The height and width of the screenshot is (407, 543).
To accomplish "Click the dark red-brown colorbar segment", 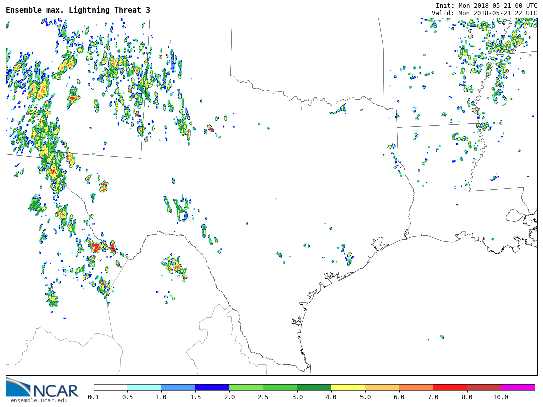I will [x=484, y=388].
